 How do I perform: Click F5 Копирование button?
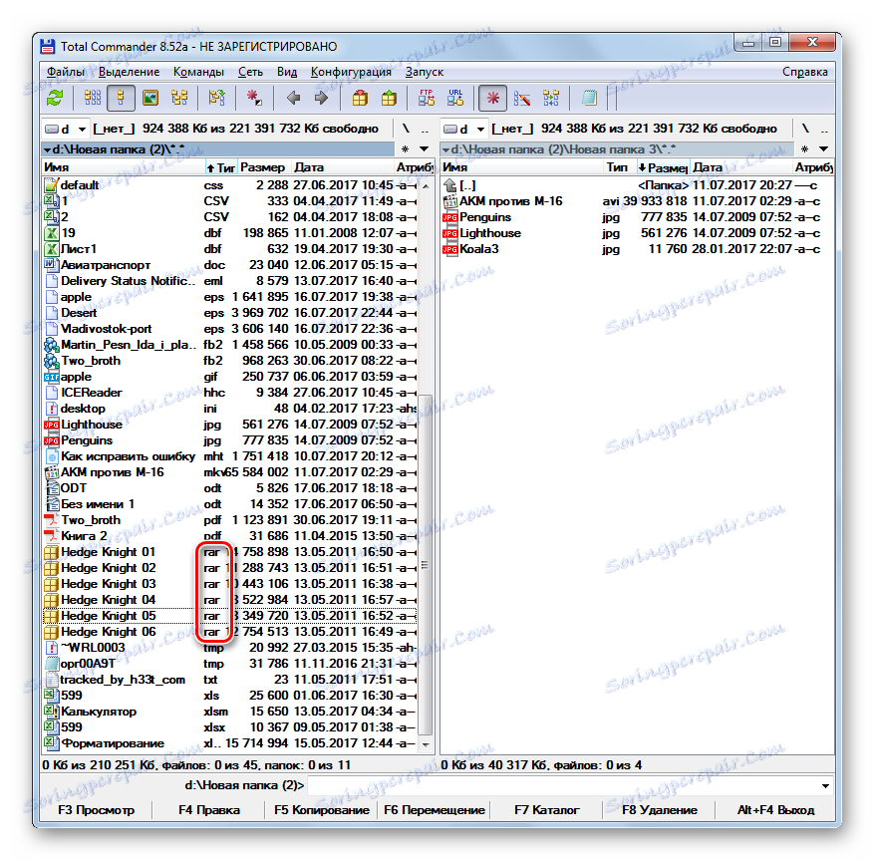pyautogui.click(x=322, y=809)
